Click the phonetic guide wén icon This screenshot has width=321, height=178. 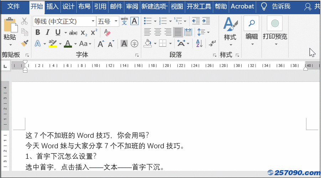coord(124,21)
